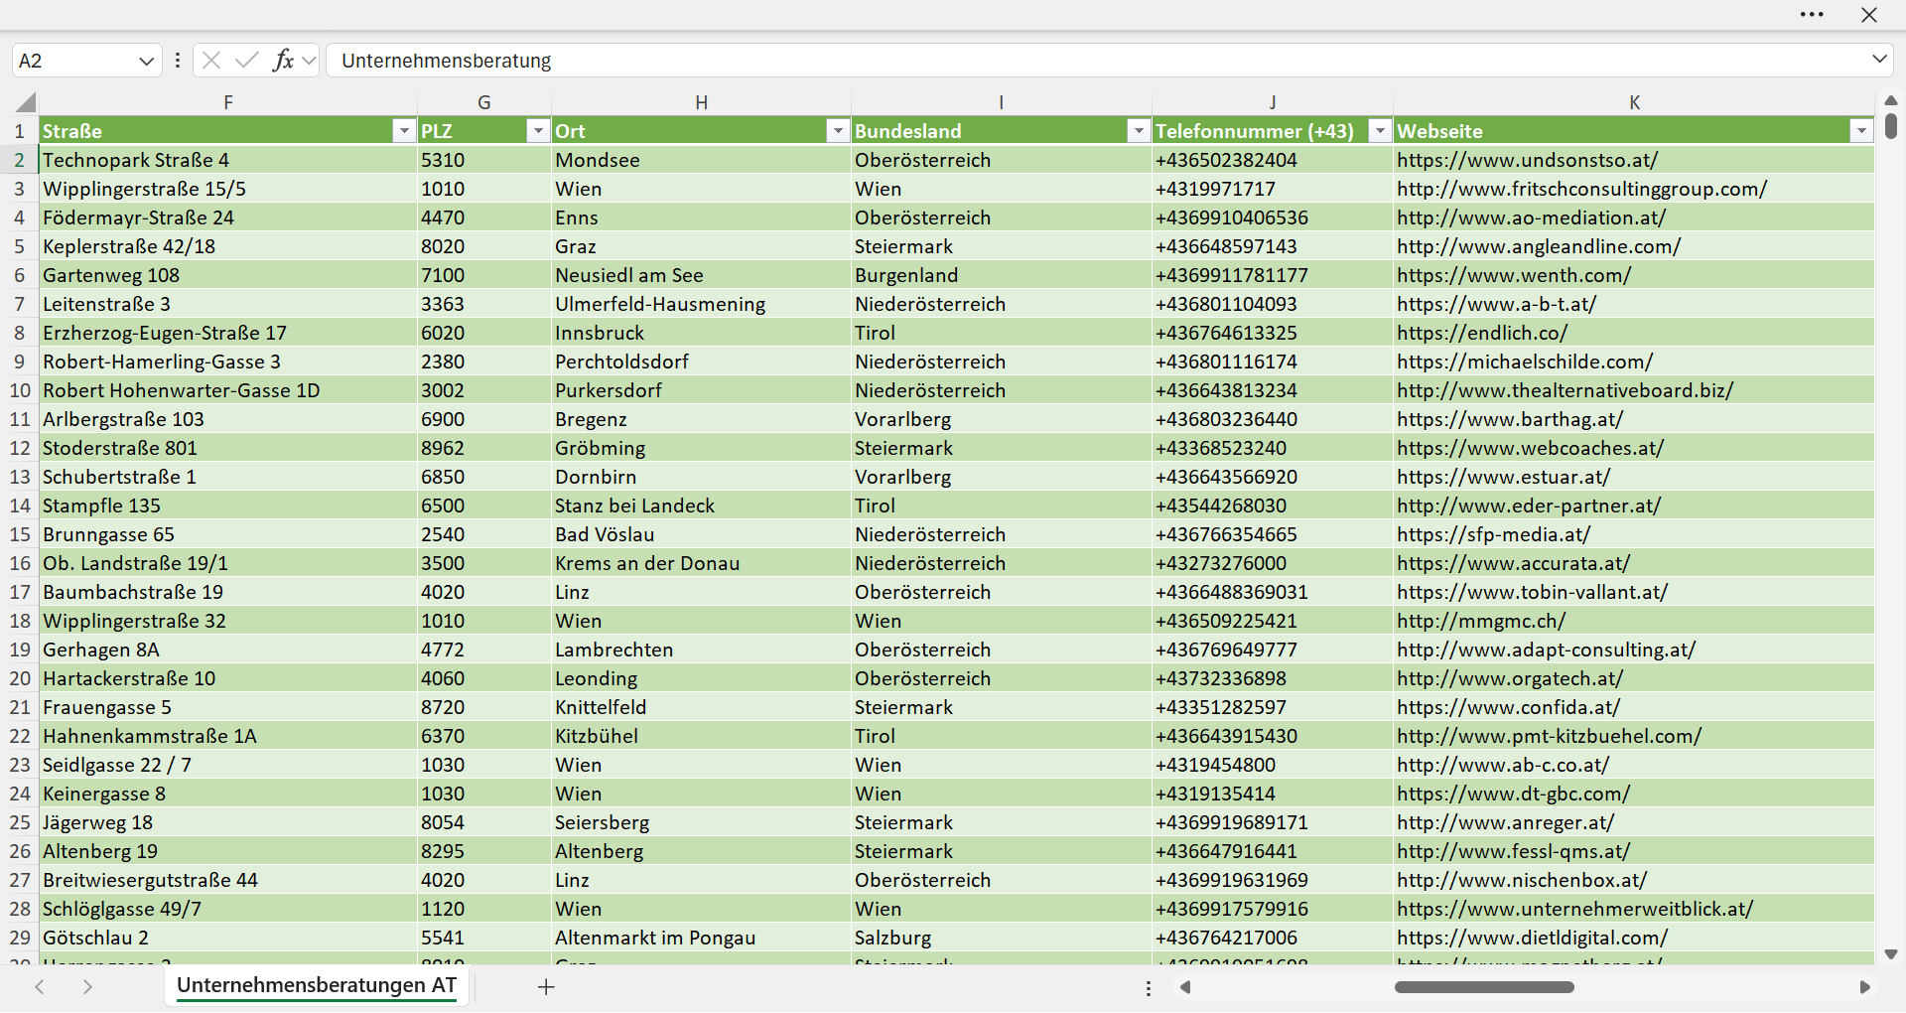Open link https://www.unternehmerweitblick.at/
The image size is (1906, 1013).
pyautogui.click(x=1574, y=909)
